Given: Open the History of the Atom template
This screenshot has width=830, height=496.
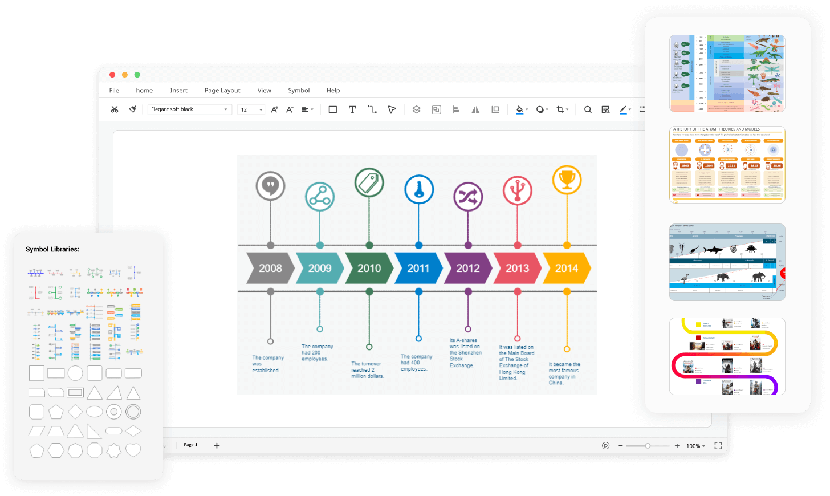Looking at the screenshot, I should (727, 165).
